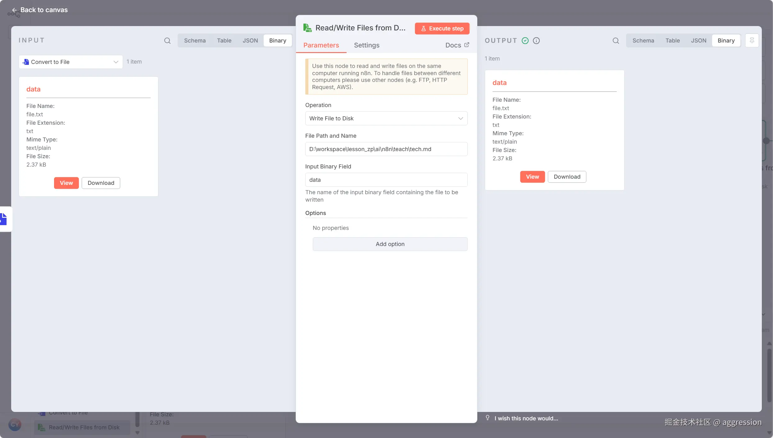Open the Convert to File input dropdown
Viewport: 773px width, 438px height.
pyautogui.click(x=70, y=62)
